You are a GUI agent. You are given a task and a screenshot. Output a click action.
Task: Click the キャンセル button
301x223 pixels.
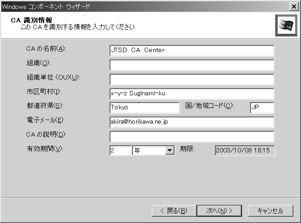point(271,211)
